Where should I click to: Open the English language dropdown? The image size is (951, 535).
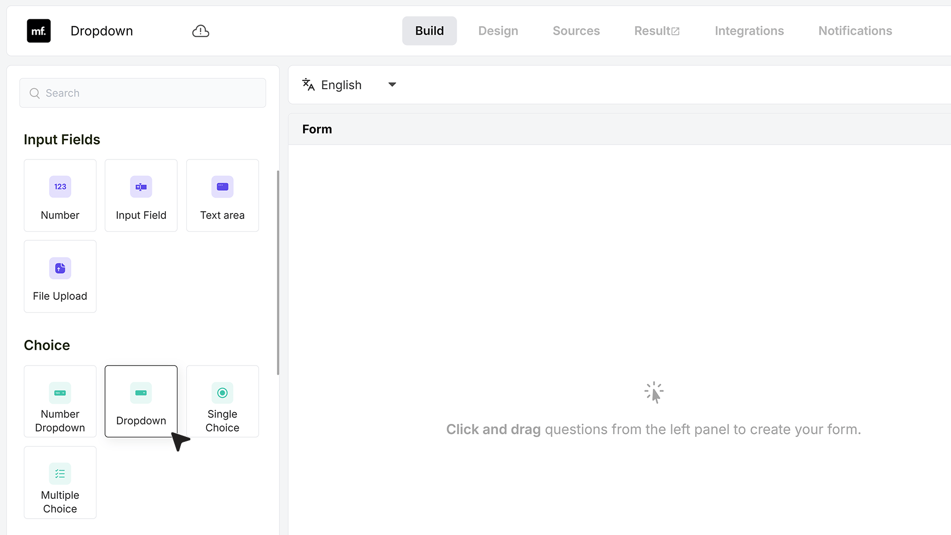[x=350, y=85]
